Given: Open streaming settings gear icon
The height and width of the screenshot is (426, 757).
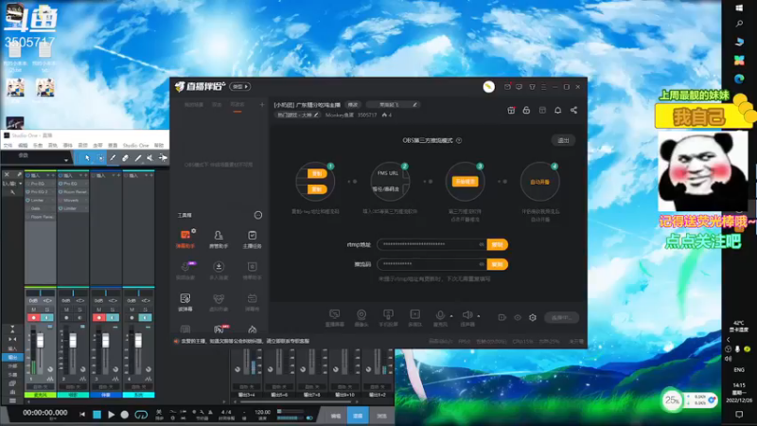Looking at the screenshot, I should coord(533,317).
